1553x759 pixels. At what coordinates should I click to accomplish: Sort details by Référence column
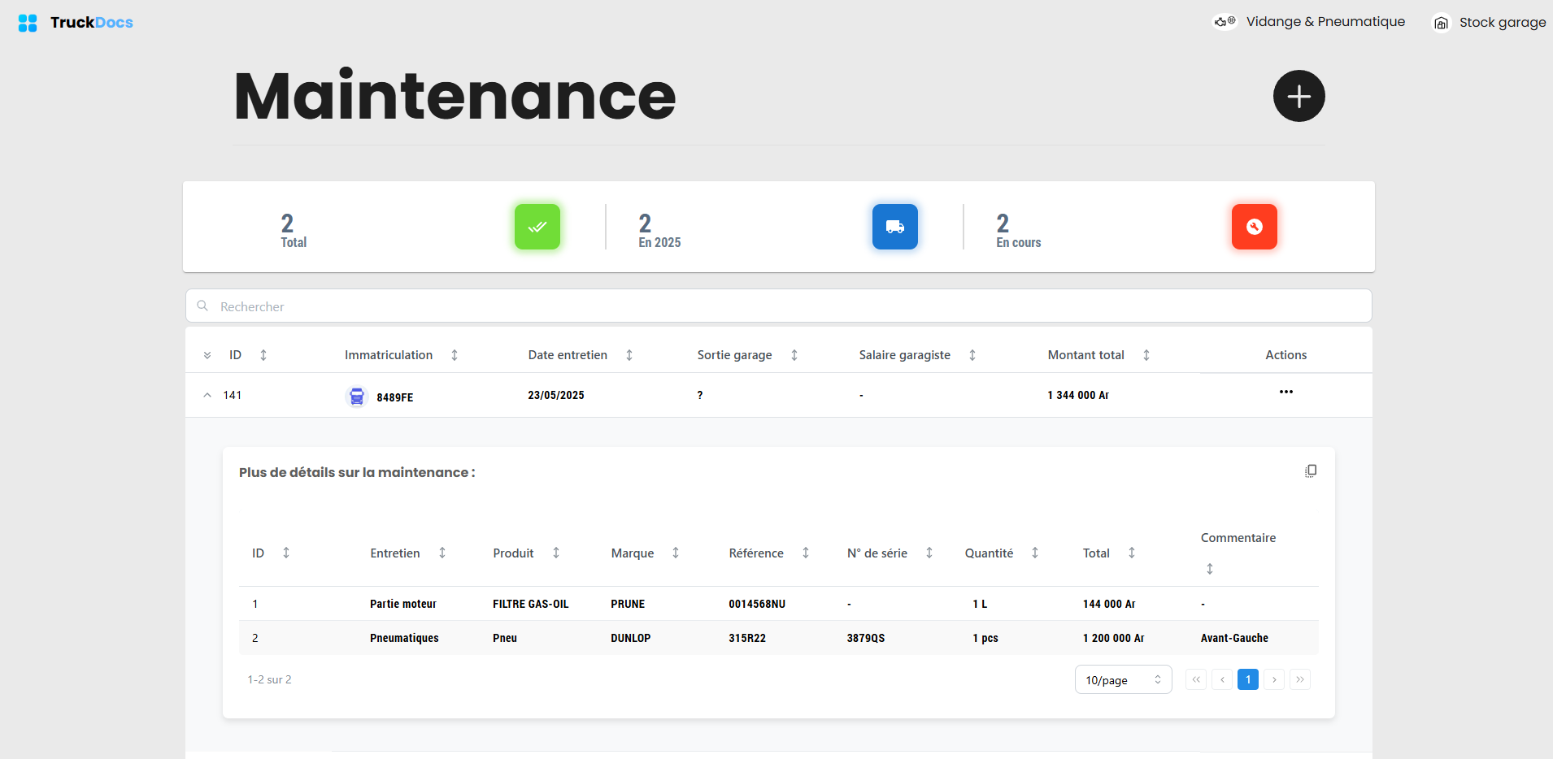806,553
